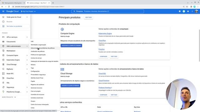Screen dimensions: 200x112
Task: Click the Recente clock icon
Action: pos(3,21)
